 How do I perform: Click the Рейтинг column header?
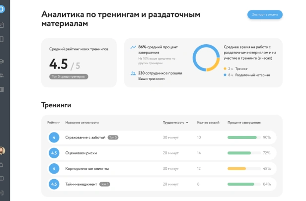[54, 123]
